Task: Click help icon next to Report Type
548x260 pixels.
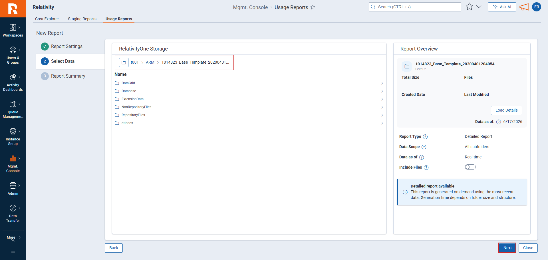Action: (x=425, y=137)
